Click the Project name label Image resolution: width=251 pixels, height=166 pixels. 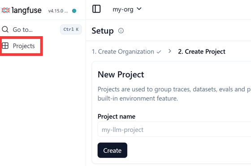[117, 116]
